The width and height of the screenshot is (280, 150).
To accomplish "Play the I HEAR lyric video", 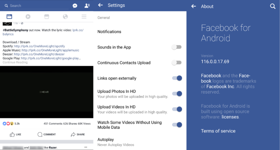I will 47,92.
